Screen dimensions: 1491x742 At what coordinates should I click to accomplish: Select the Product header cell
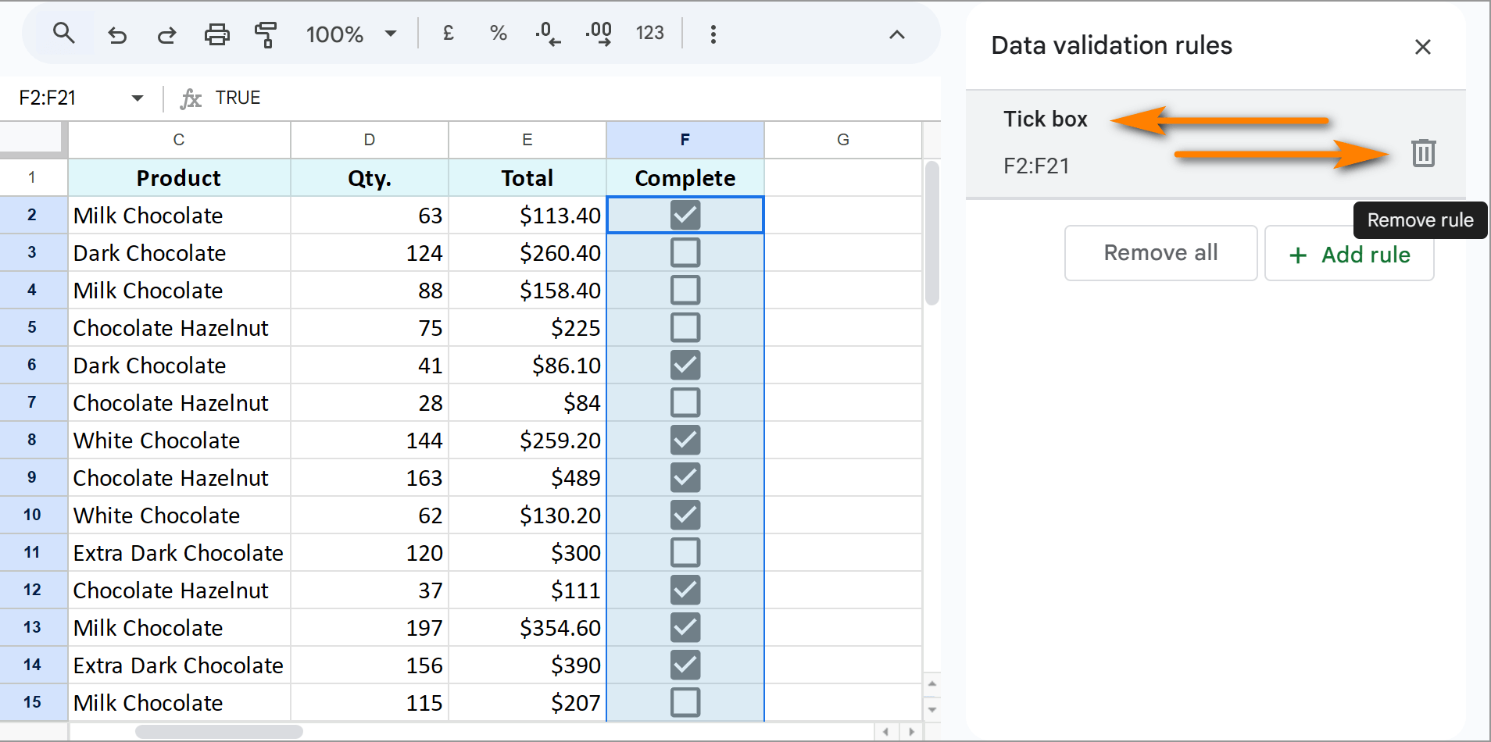coord(179,177)
